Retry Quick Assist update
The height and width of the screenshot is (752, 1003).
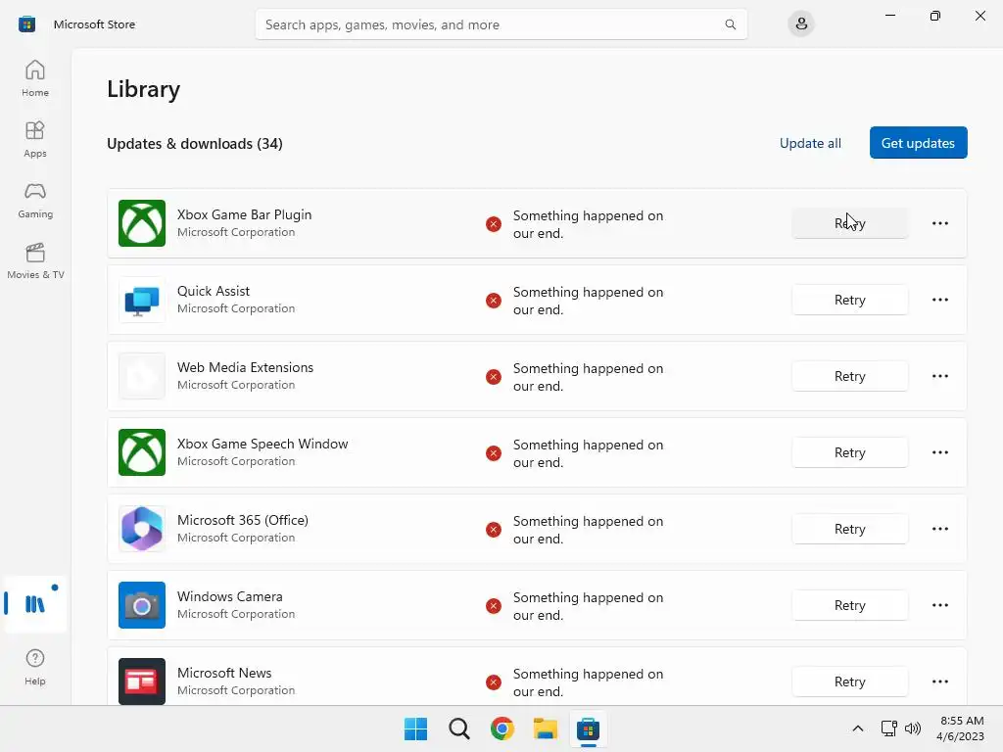[x=849, y=300]
